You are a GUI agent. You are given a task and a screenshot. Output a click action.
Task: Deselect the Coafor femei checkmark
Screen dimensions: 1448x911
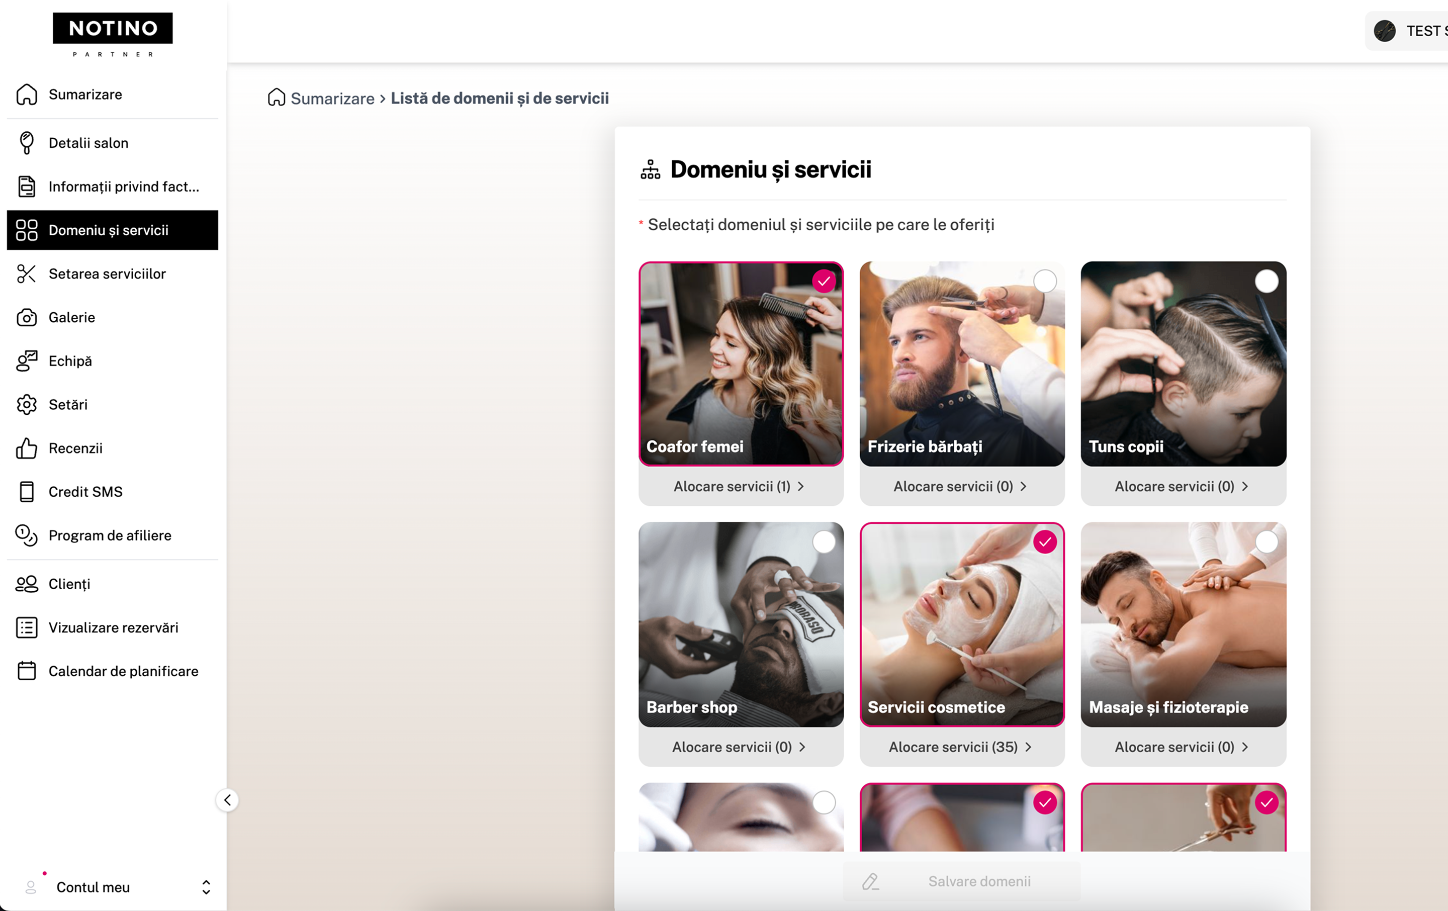823,282
